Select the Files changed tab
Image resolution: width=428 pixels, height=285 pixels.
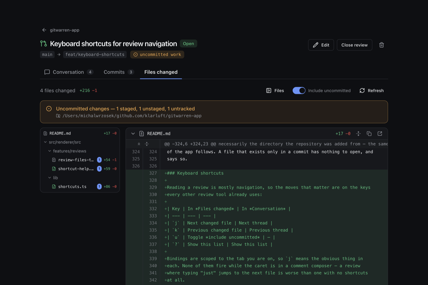[x=161, y=72]
